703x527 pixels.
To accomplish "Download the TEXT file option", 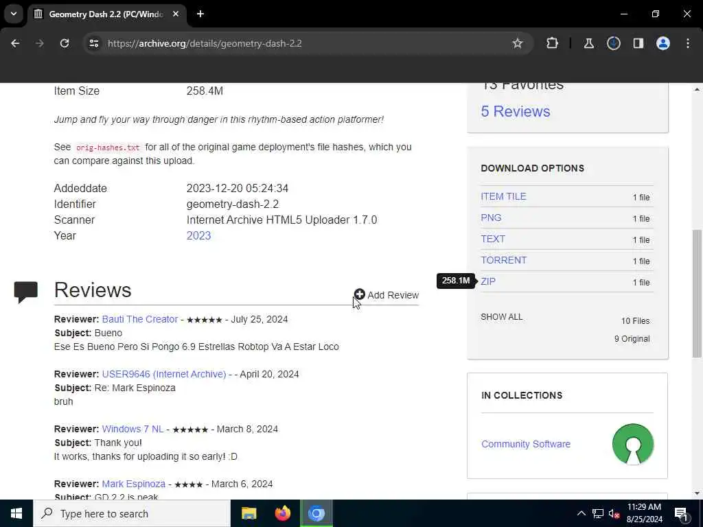I will pyautogui.click(x=493, y=239).
